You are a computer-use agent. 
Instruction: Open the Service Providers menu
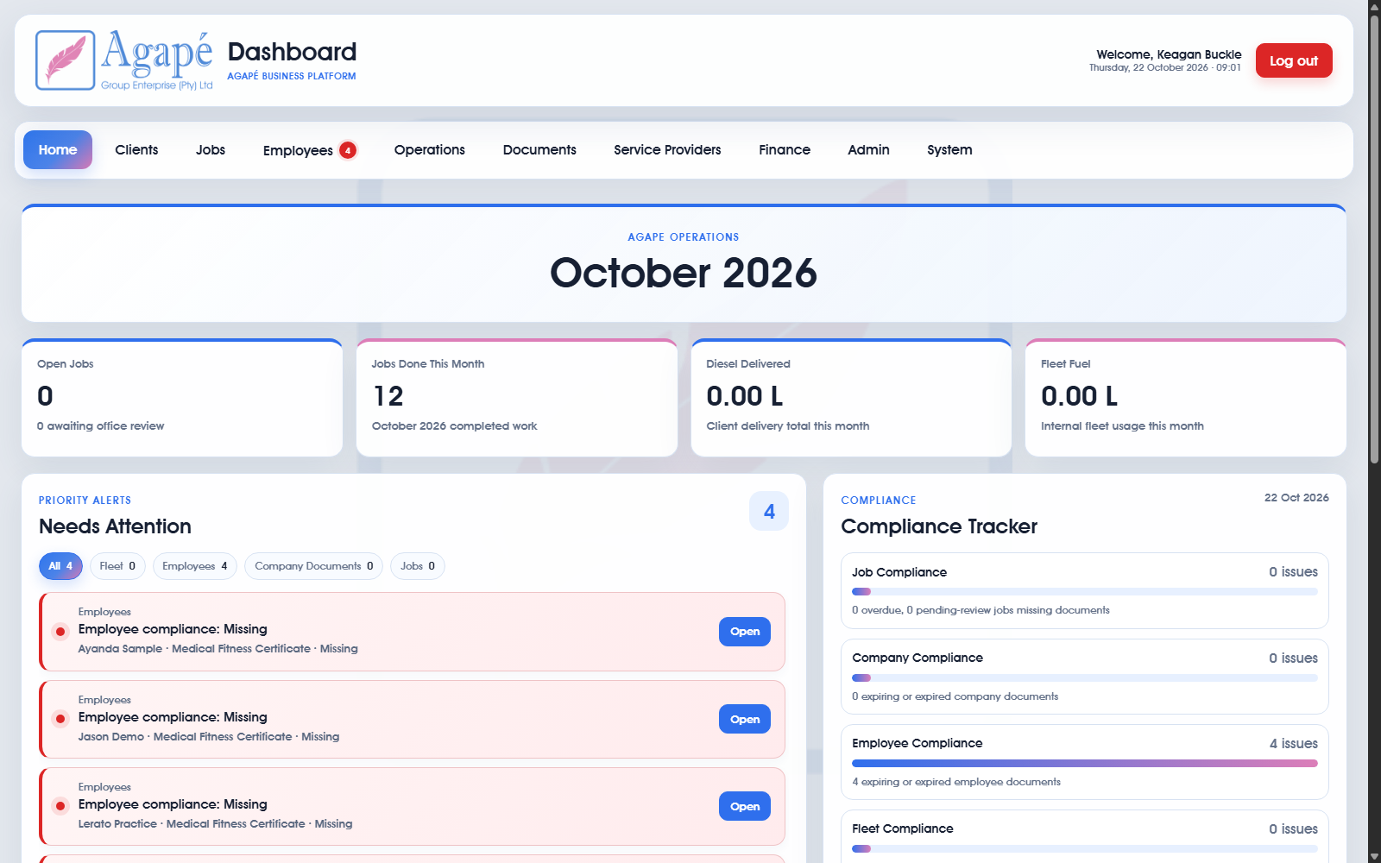(667, 150)
